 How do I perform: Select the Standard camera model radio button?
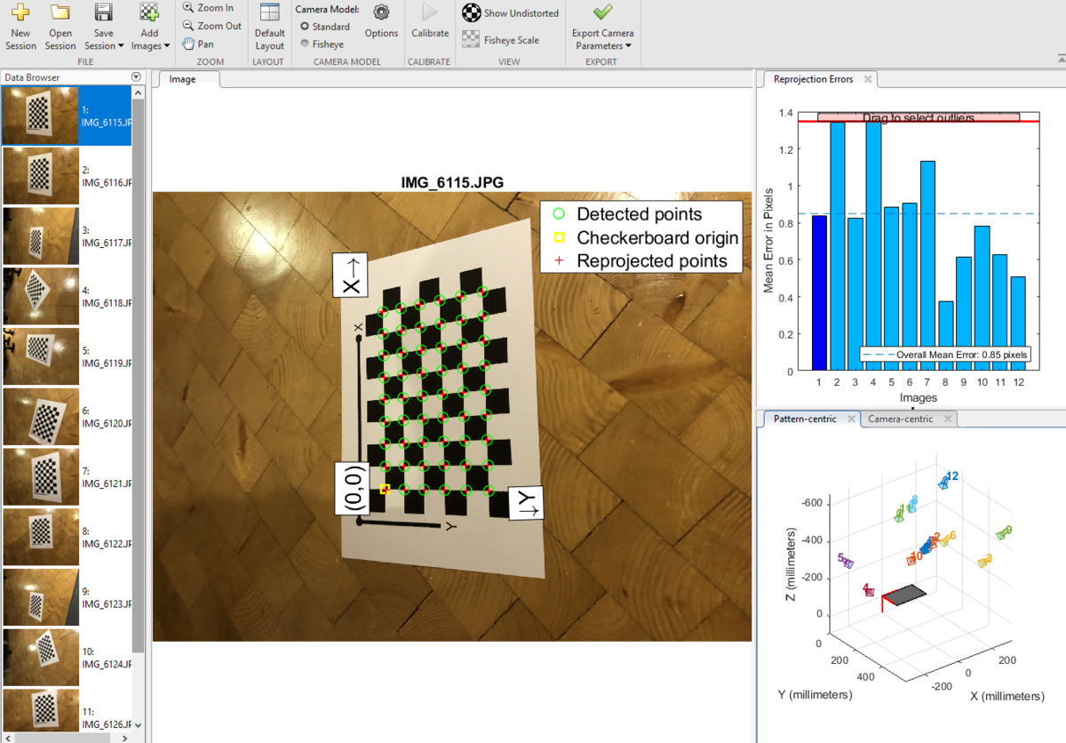(x=305, y=27)
